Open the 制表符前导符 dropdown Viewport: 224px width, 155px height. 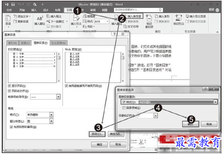[58, 97]
